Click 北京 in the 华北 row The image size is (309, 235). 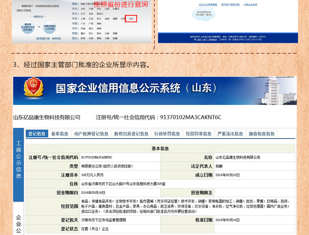tap(83, 9)
